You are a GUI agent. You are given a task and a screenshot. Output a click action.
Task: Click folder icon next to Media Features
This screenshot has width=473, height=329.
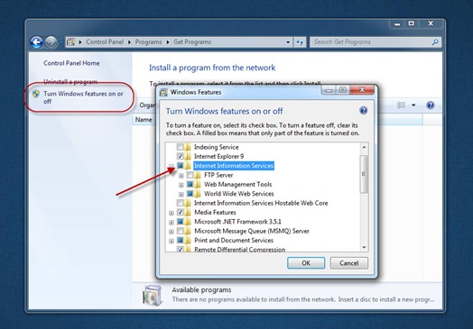pyautogui.click(x=188, y=213)
